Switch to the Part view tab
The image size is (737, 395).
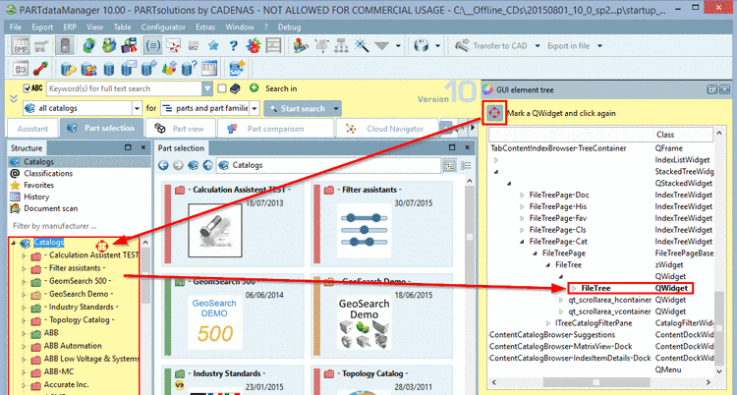point(181,129)
